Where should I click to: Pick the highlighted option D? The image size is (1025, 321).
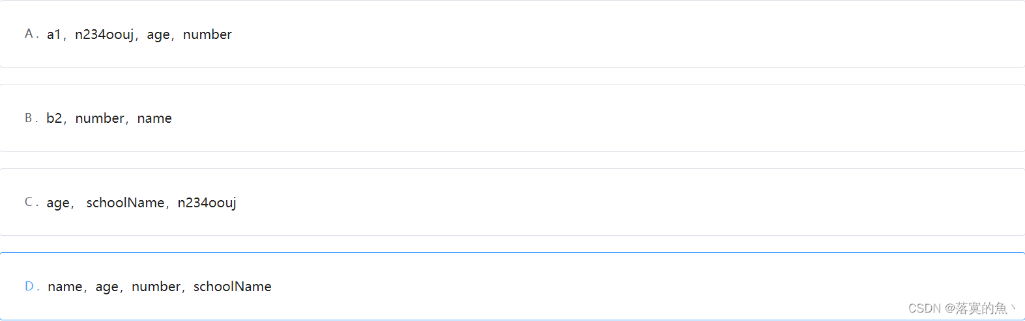(x=512, y=286)
